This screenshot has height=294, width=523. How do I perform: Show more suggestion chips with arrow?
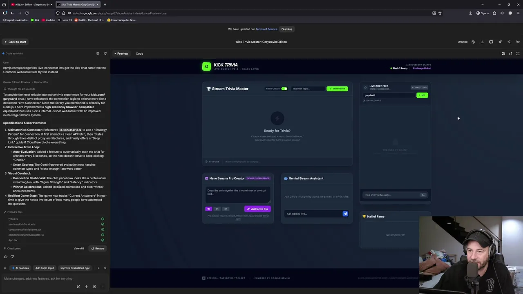pyautogui.click(x=98, y=268)
